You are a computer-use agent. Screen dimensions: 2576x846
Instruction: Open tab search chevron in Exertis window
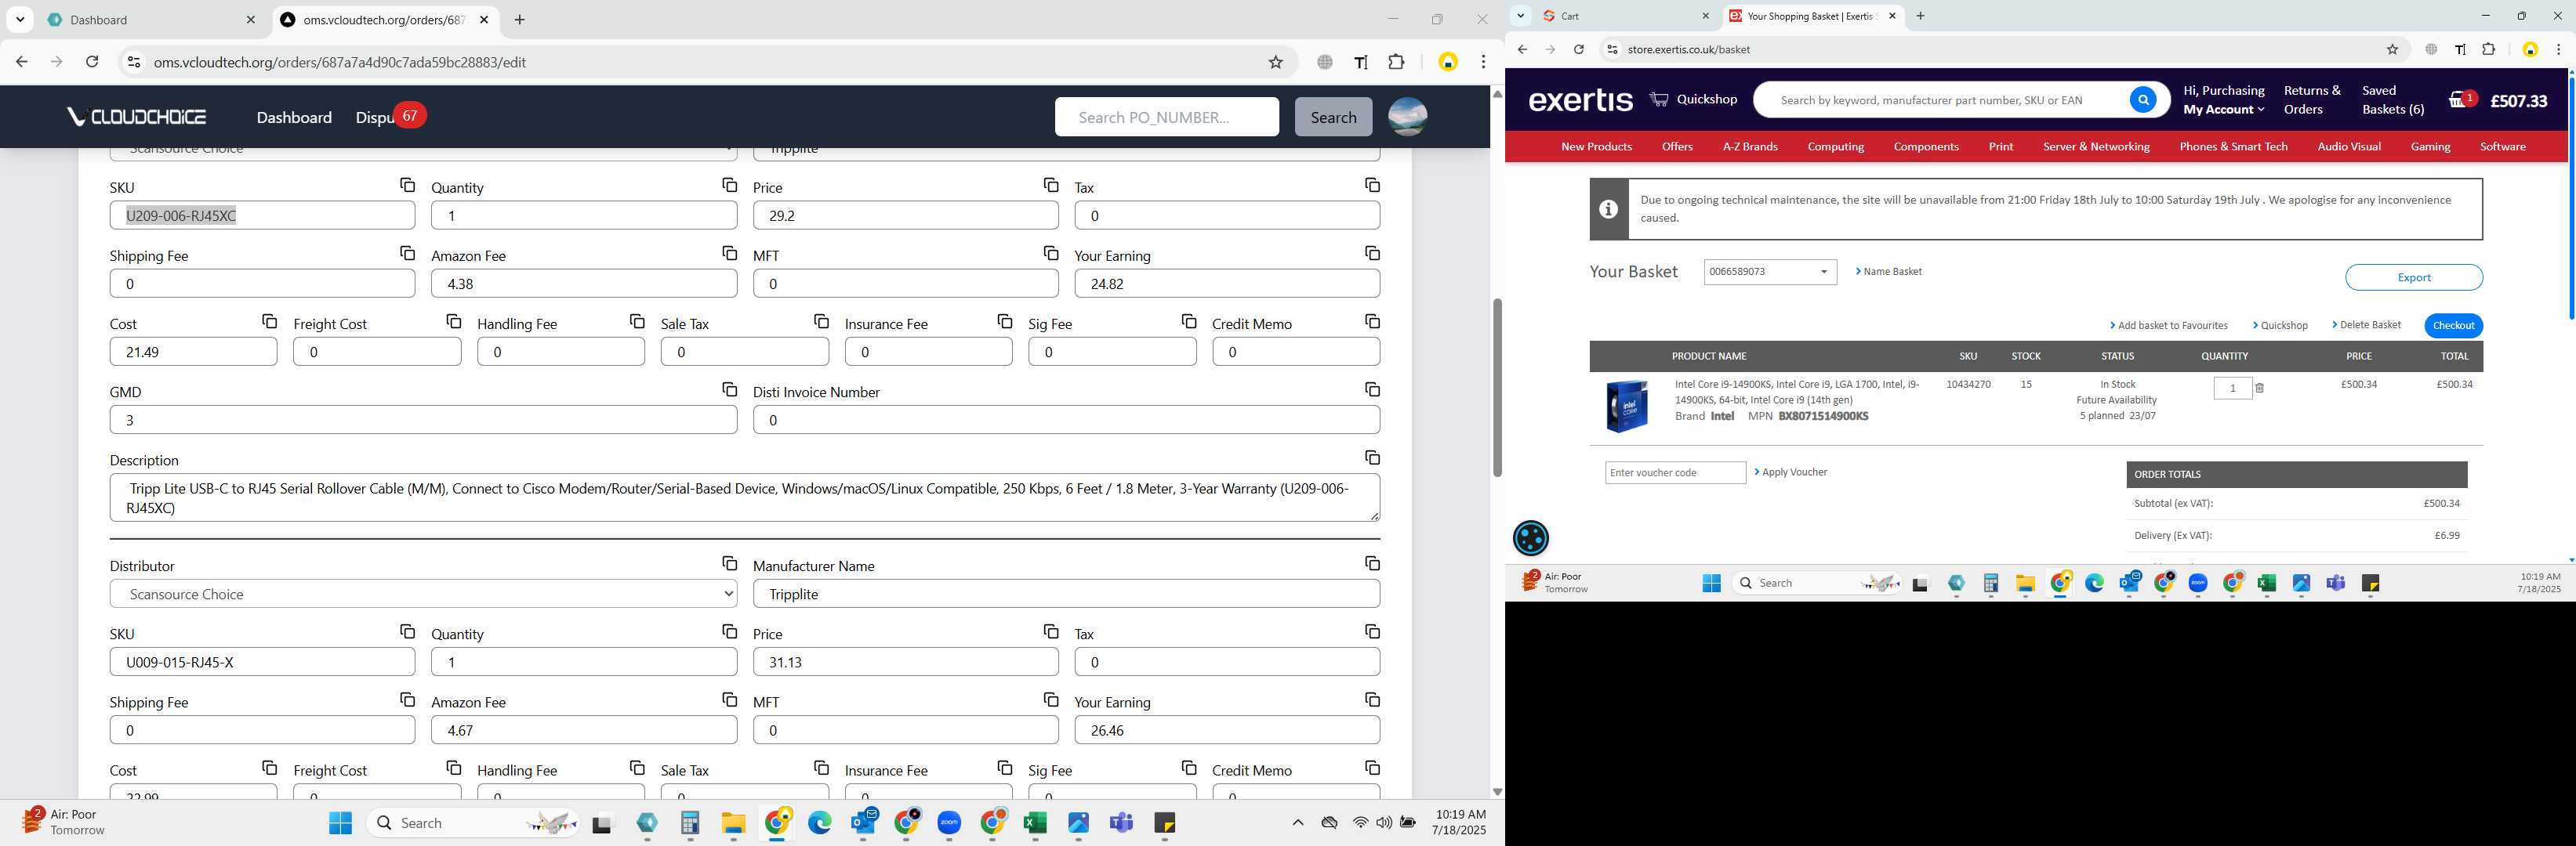click(x=1520, y=16)
